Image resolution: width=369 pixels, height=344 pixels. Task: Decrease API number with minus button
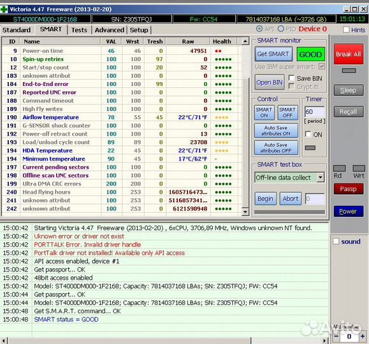336,336
